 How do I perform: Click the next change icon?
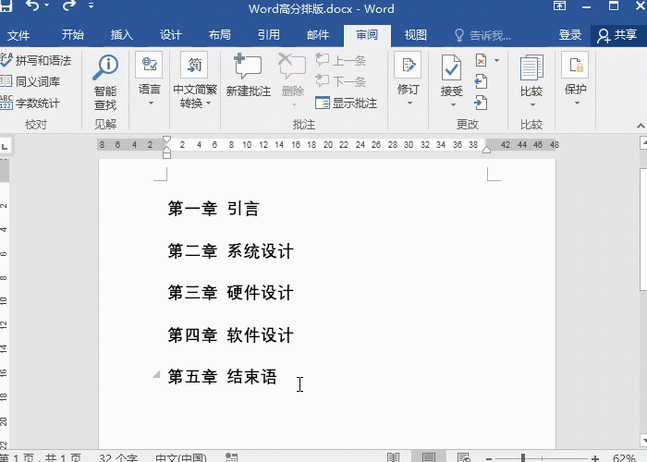[481, 103]
